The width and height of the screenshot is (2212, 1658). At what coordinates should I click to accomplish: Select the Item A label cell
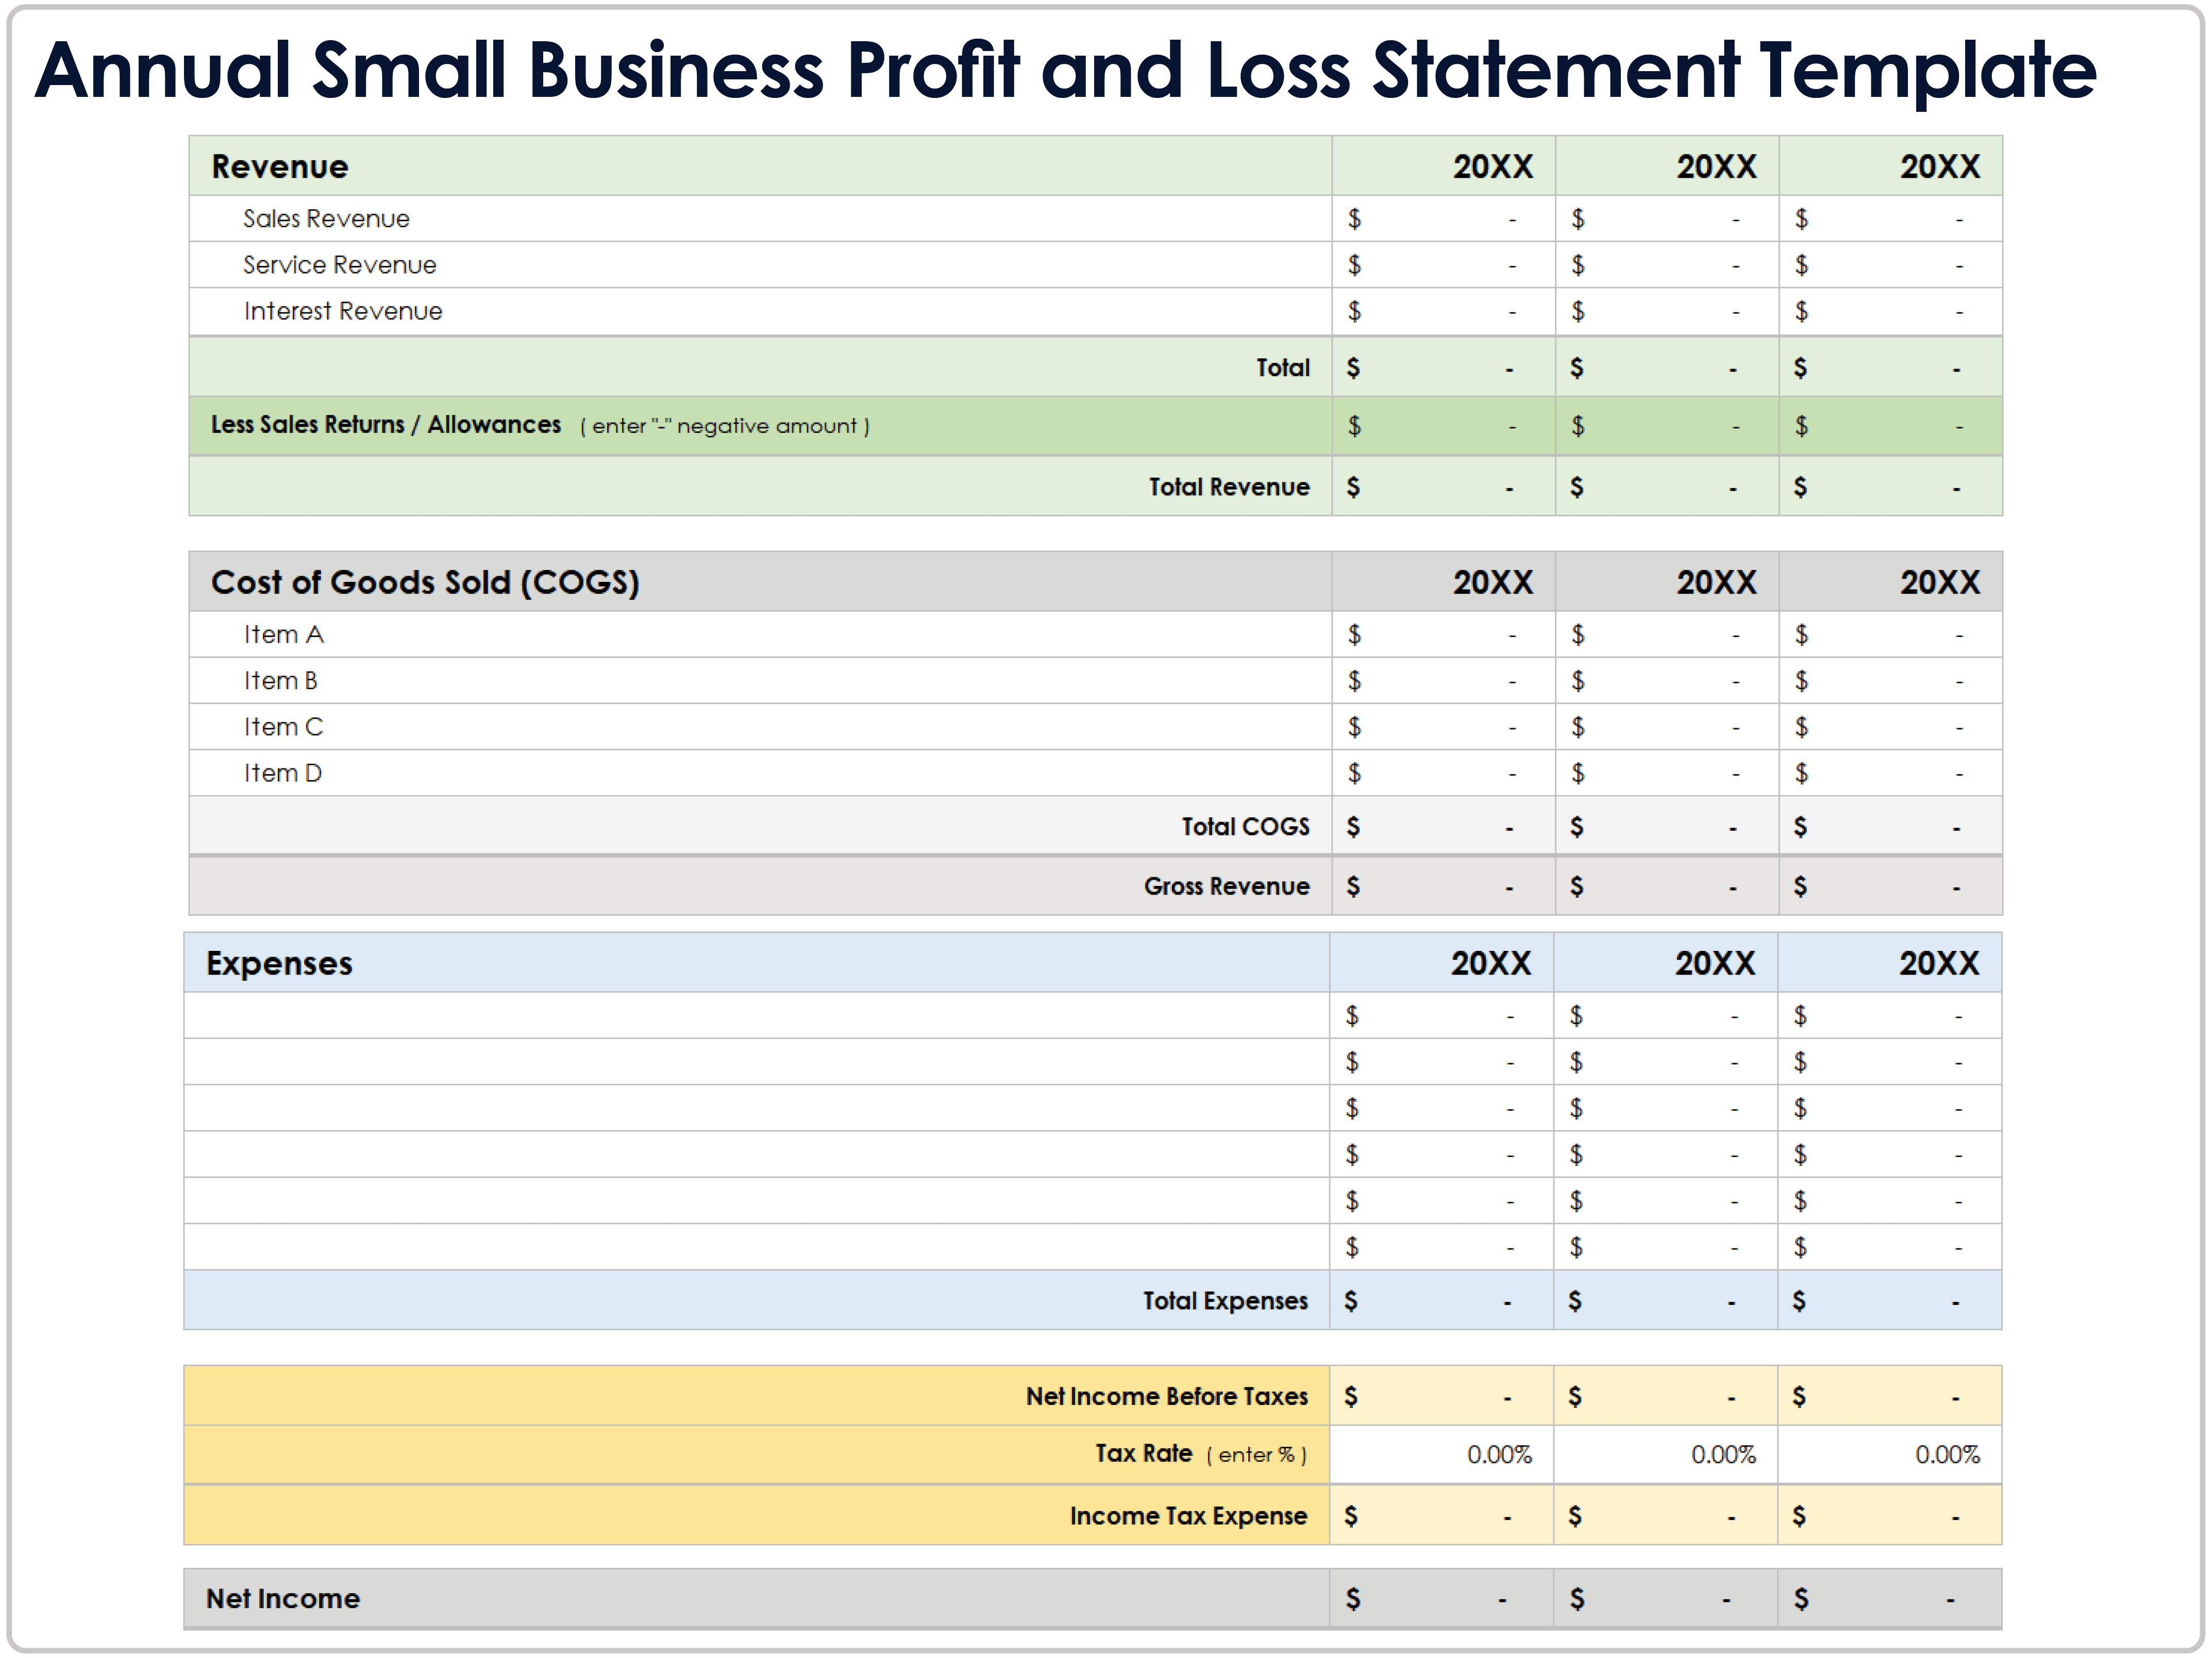[x=283, y=635]
